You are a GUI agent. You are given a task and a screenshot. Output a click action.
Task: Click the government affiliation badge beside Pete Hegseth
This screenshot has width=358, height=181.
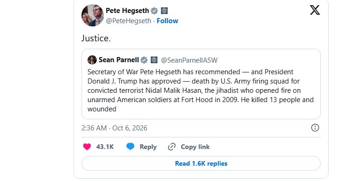164,11
